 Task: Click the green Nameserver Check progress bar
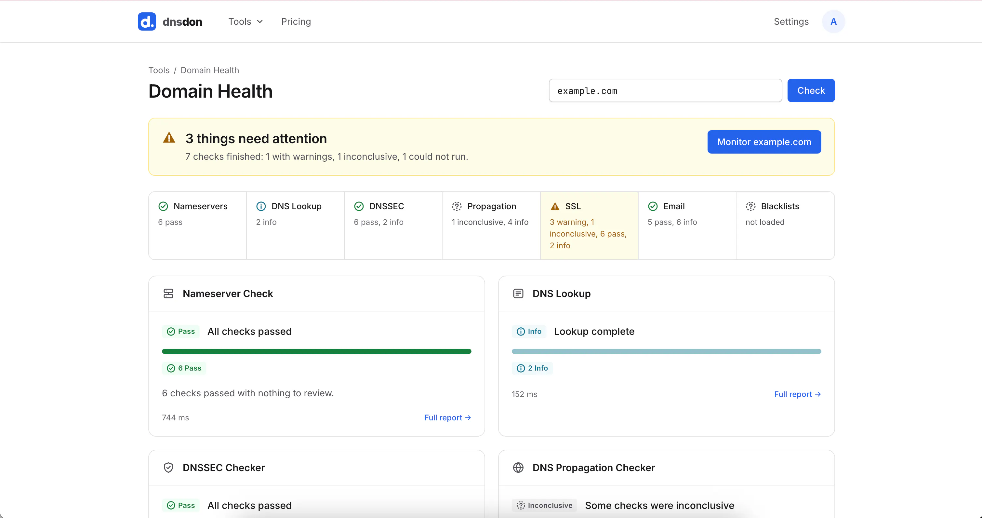point(316,351)
